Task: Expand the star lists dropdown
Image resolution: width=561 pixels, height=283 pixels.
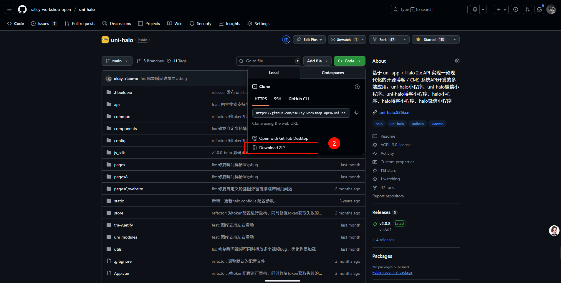Action: tap(455, 39)
